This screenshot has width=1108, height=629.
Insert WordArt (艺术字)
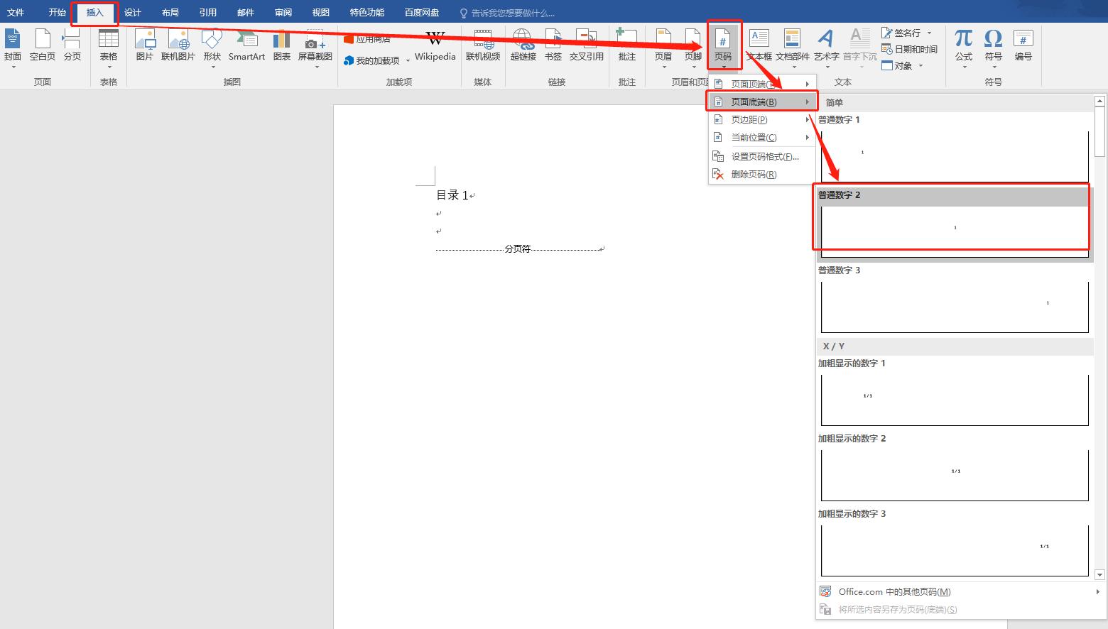tap(826, 47)
